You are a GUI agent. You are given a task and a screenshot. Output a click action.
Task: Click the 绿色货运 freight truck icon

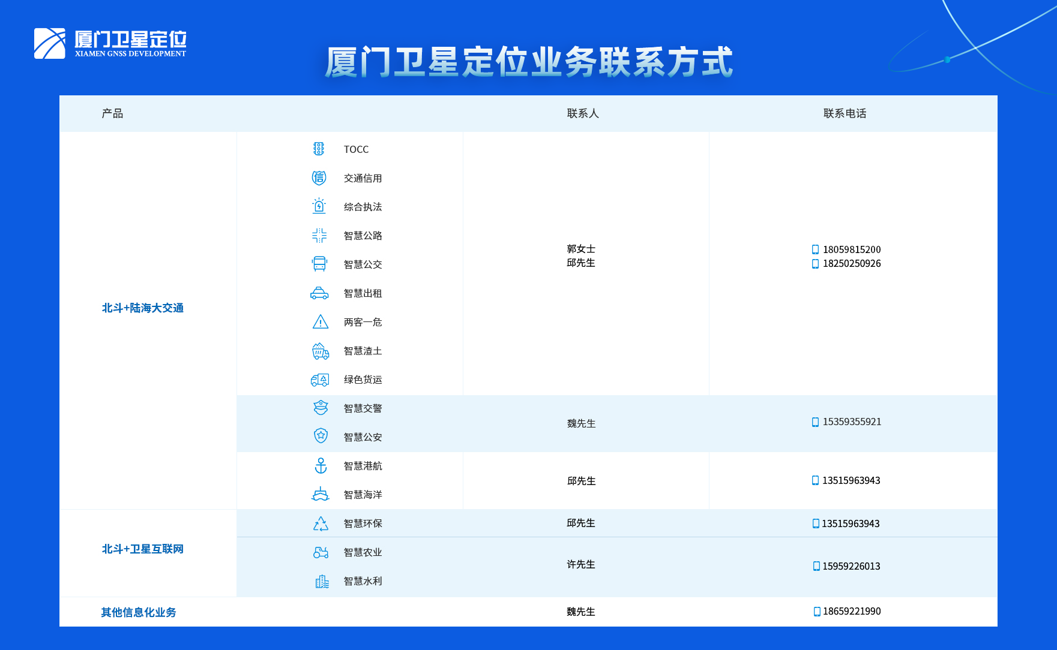320,380
